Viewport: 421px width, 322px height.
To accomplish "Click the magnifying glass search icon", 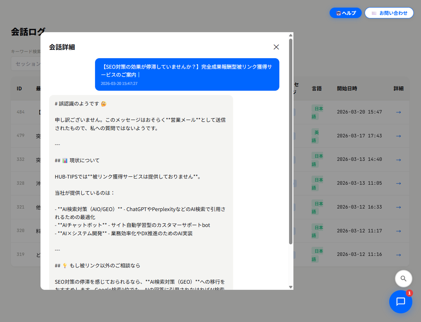I will tap(403, 279).
